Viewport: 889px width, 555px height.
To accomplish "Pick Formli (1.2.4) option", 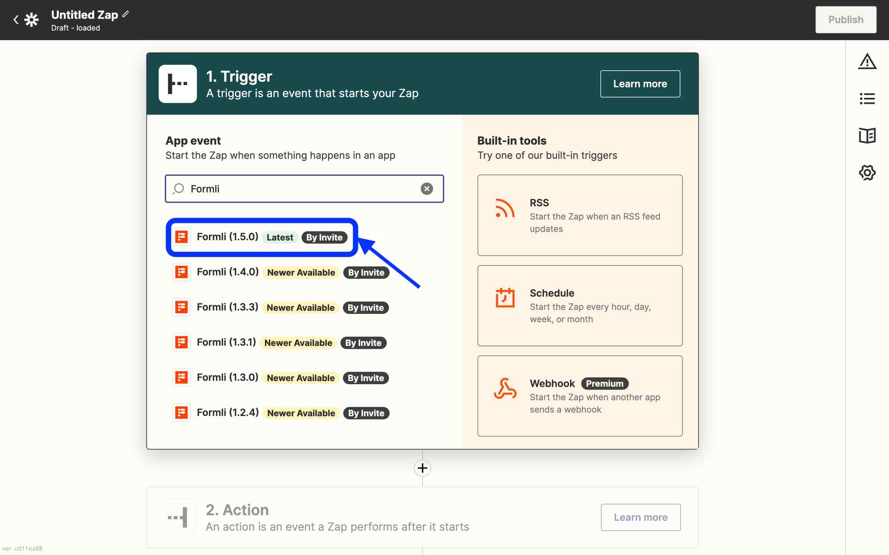I will click(x=228, y=413).
